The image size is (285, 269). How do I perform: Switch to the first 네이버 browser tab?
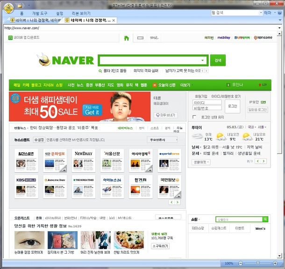35,20
